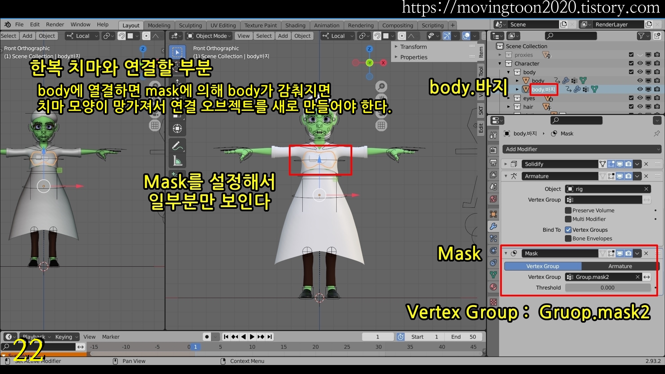This screenshot has height=374, width=665.
Task: Open the Render menu
Action: (x=55, y=25)
